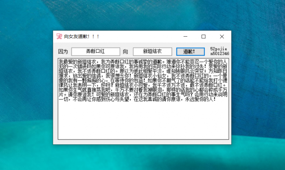Click the 道歉! button
Viewport: 285px width, 170px height.
click(x=190, y=52)
